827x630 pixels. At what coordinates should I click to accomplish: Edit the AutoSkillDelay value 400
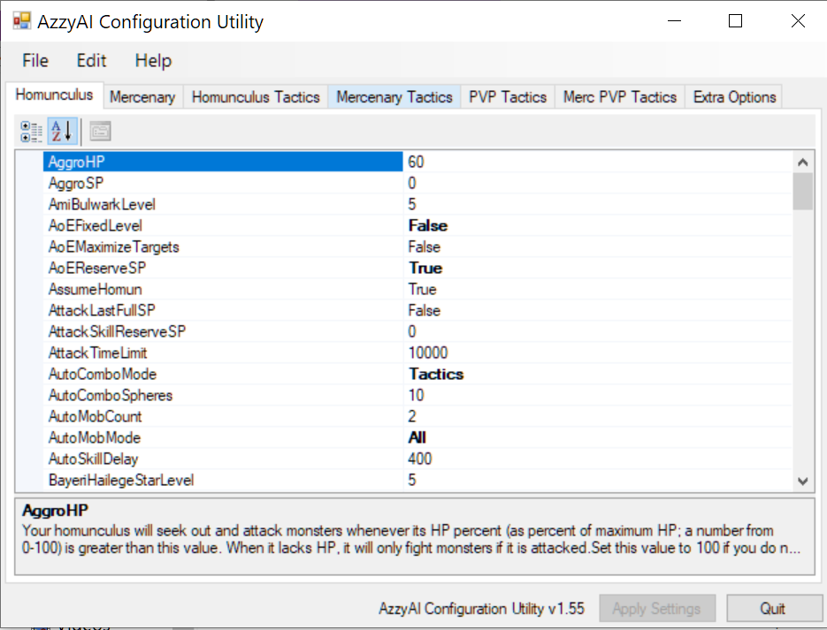[x=598, y=459]
